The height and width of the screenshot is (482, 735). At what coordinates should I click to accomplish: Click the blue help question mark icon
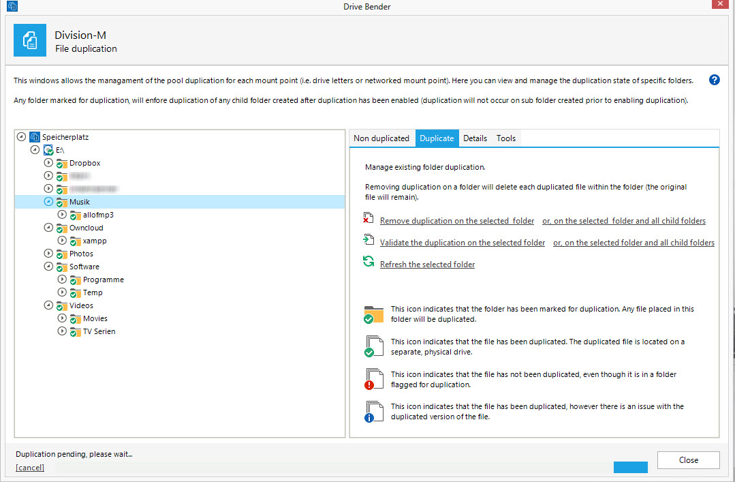[x=714, y=80]
